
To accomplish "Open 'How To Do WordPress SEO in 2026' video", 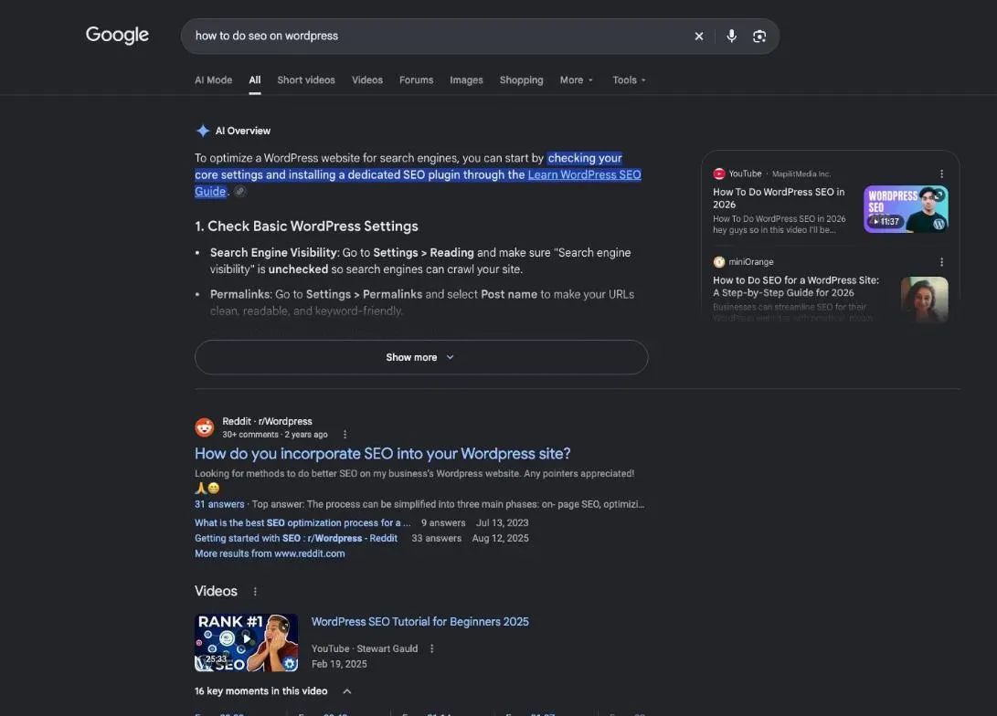I will pyautogui.click(x=779, y=197).
